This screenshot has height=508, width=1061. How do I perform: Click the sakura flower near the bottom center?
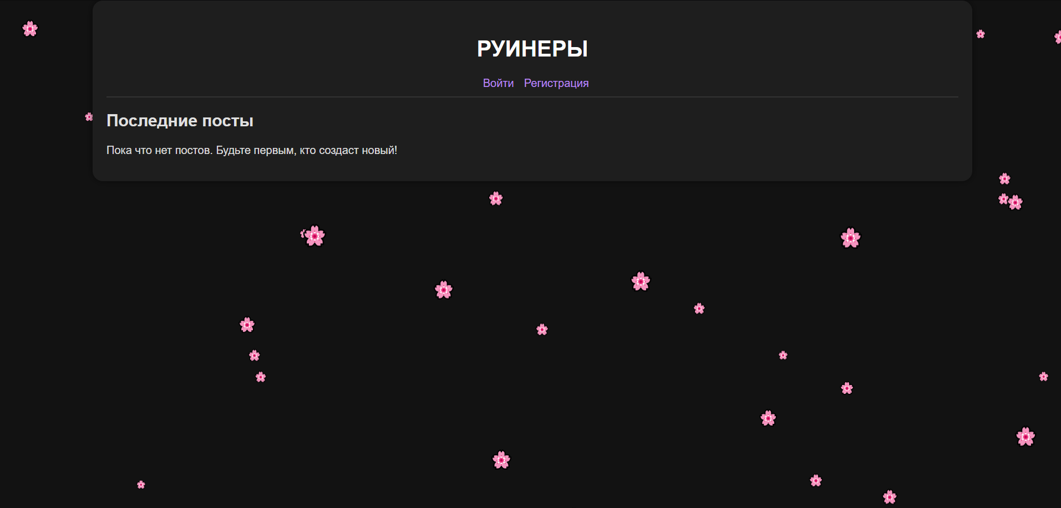pyautogui.click(x=501, y=460)
